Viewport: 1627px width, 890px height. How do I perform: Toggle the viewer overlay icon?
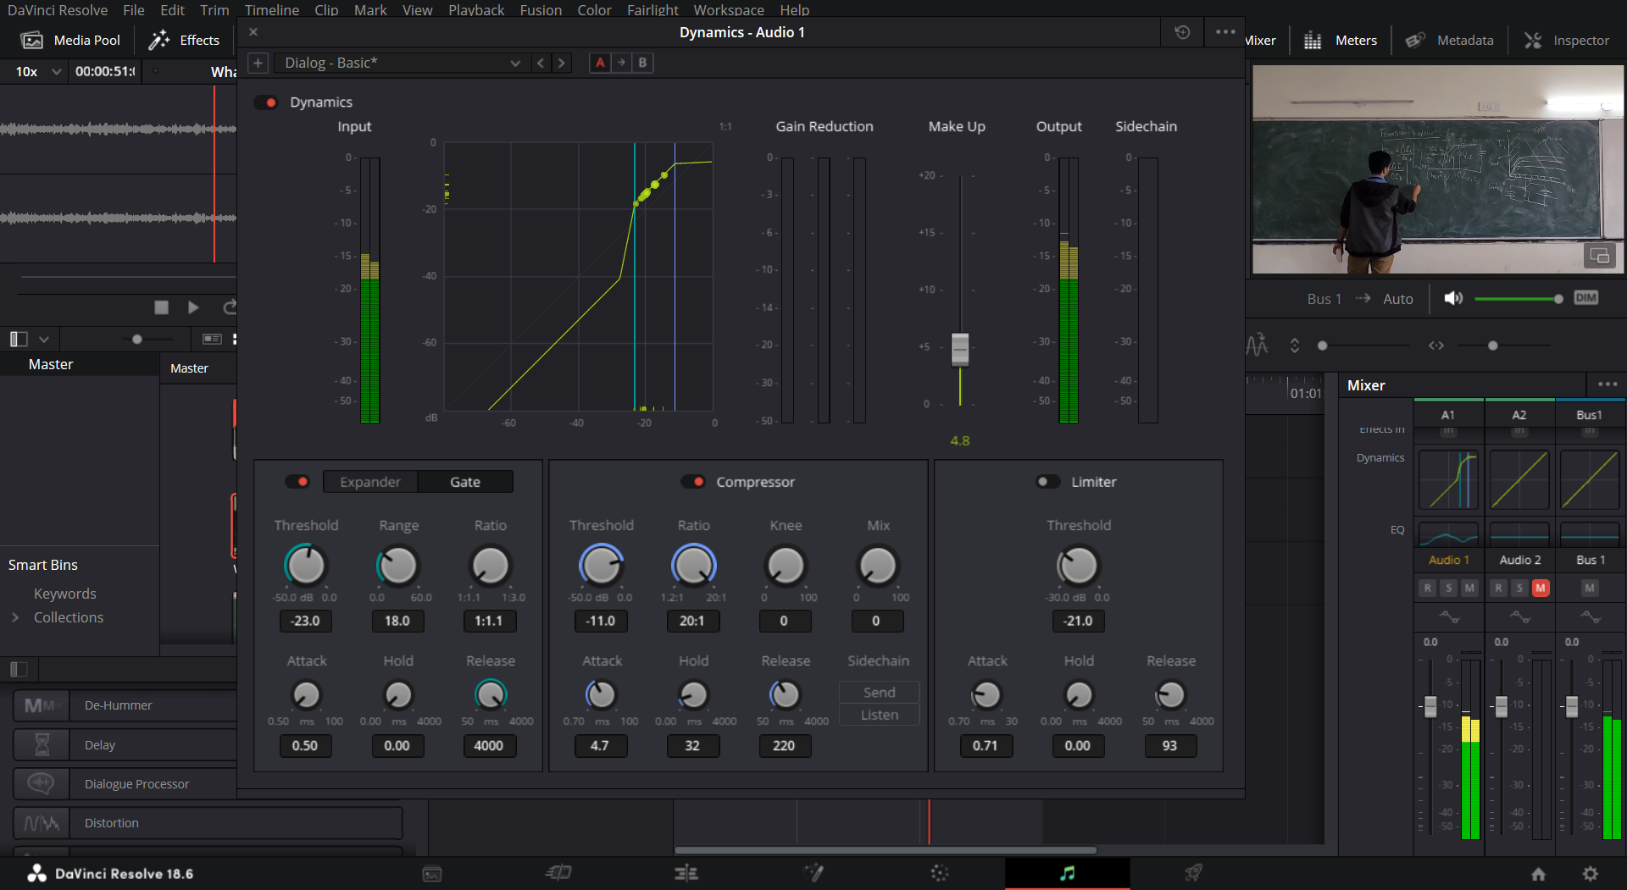(x=1600, y=256)
